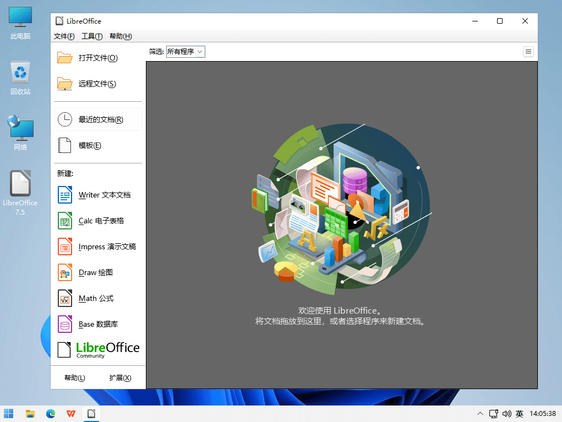Click the 远程文件(S) label
This screenshot has width=562, height=422.
tap(97, 84)
